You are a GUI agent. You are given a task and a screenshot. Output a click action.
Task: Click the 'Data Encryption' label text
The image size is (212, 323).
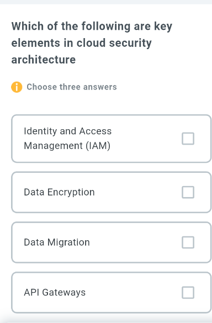(59, 192)
